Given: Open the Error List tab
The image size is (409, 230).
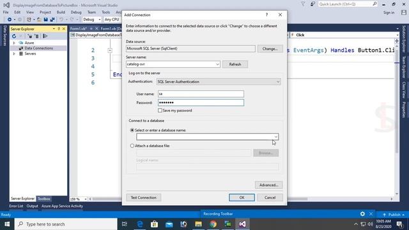Looking at the screenshot, I should coord(16,206).
